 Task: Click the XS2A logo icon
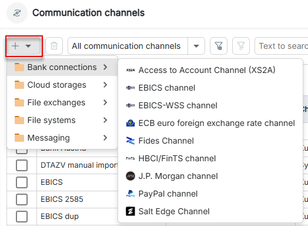[130, 70]
